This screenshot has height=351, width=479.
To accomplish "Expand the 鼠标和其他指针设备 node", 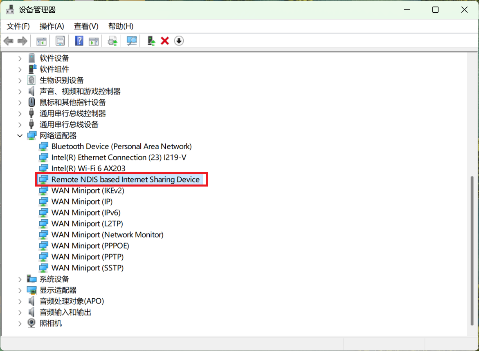I will point(20,103).
